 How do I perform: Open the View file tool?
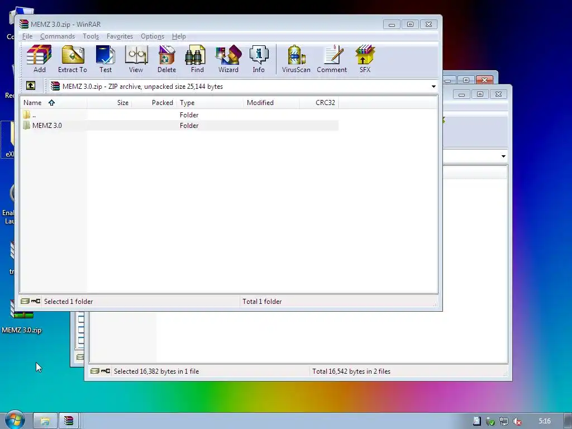click(x=136, y=59)
